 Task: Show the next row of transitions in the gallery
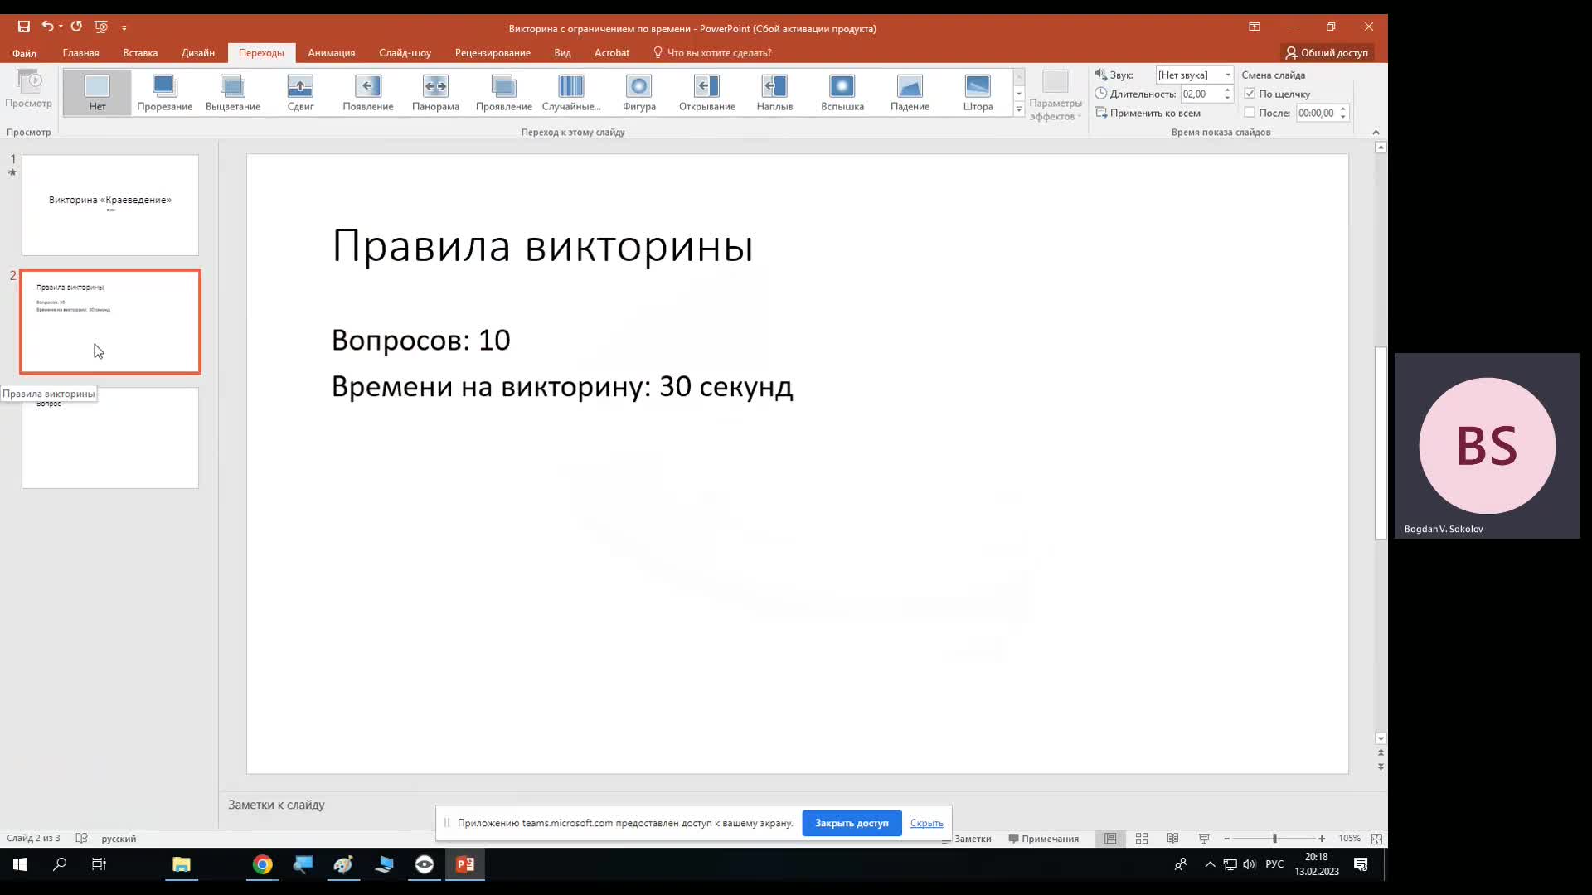point(1019,94)
